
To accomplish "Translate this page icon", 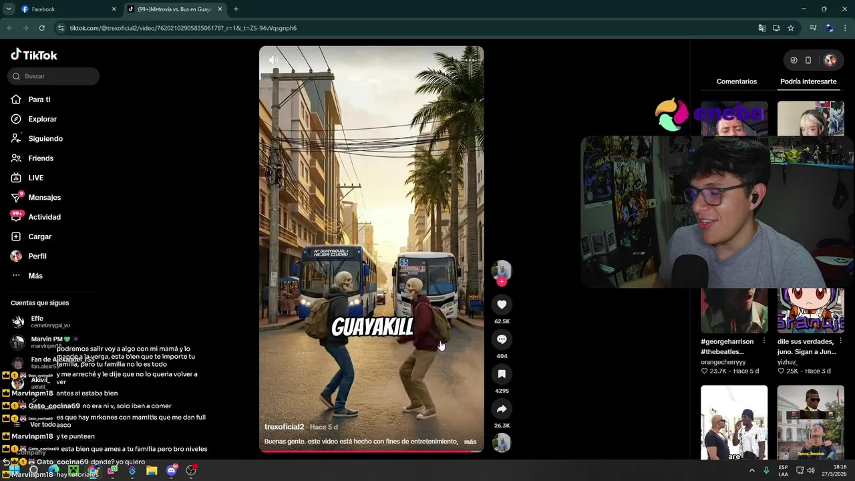I will pyautogui.click(x=762, y=28).
